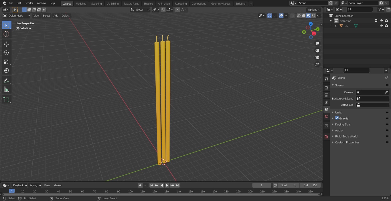Click the Marker menu in timeline
The width and height of the screenshot is (391, 201).
click(x=58, y=185)
